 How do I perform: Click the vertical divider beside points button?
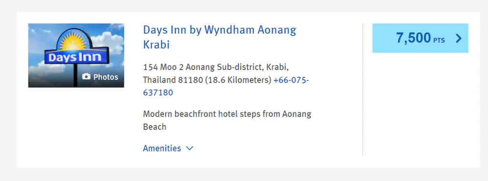click(x=363, y=90)
